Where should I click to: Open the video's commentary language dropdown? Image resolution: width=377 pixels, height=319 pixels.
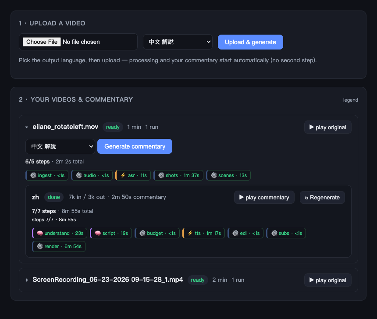[60, 146]
